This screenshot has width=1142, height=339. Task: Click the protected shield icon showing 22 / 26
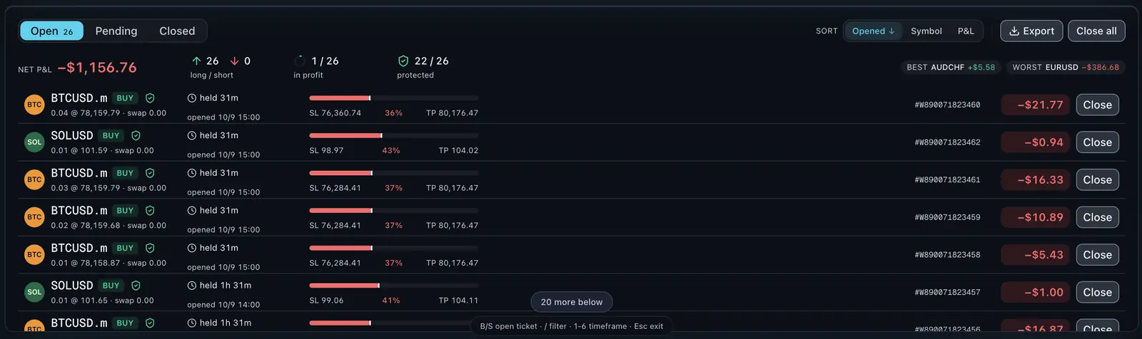coord(403,61)
